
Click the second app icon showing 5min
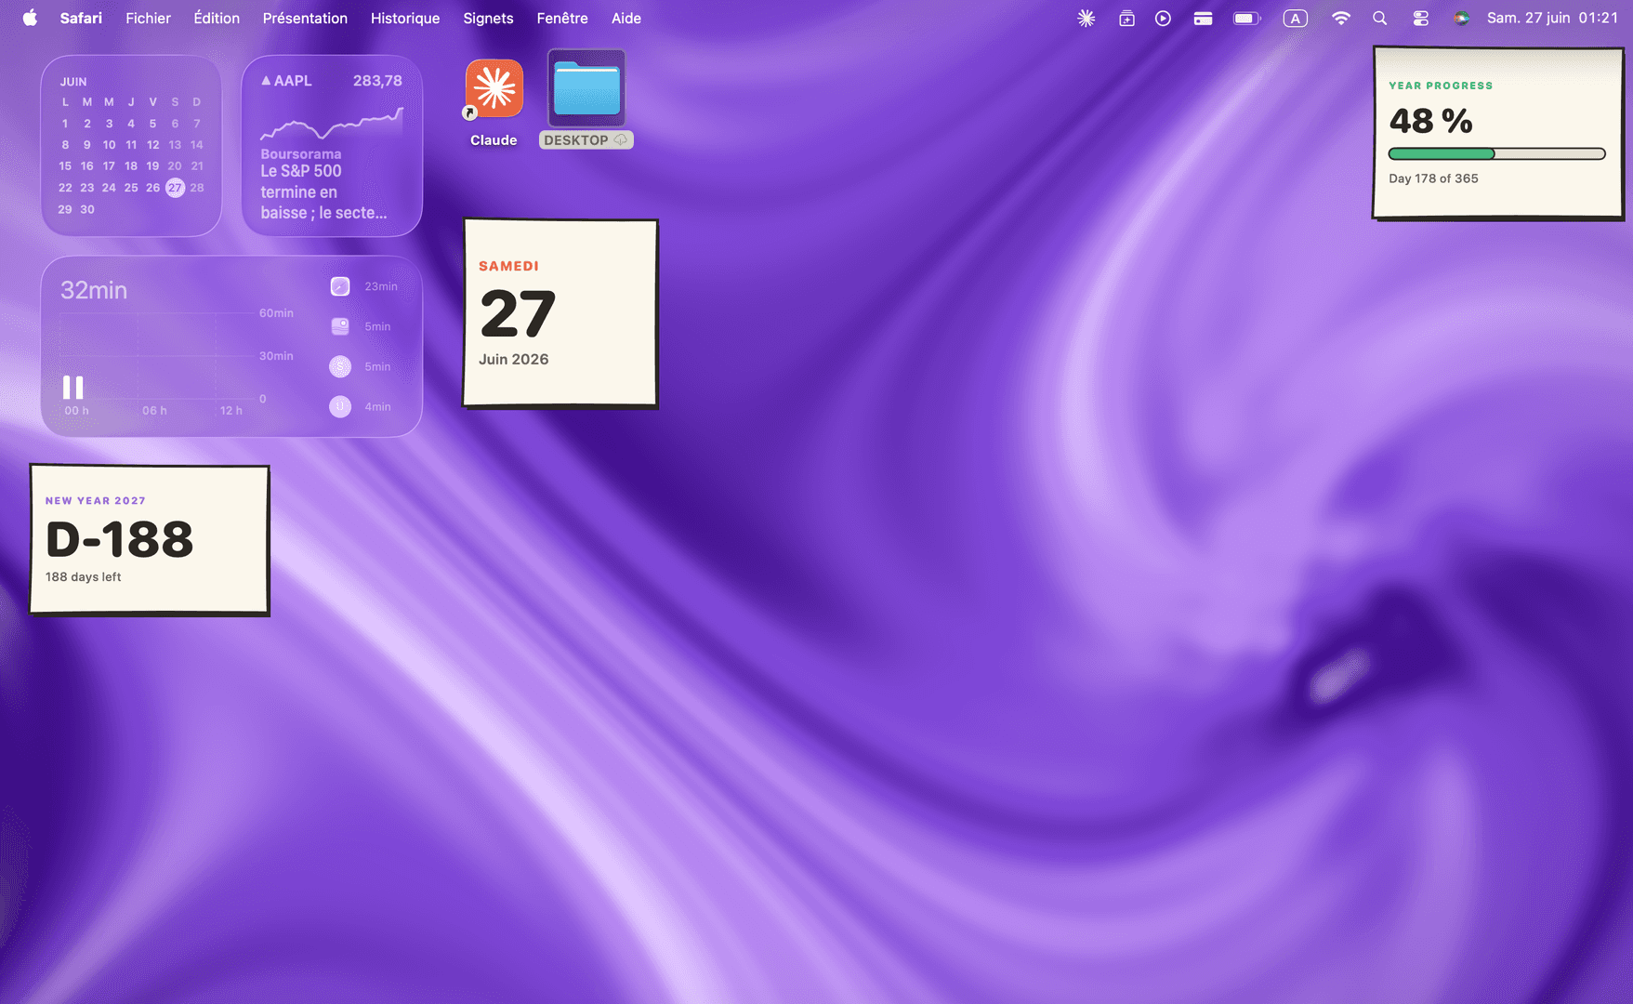[x=340, y=326]
